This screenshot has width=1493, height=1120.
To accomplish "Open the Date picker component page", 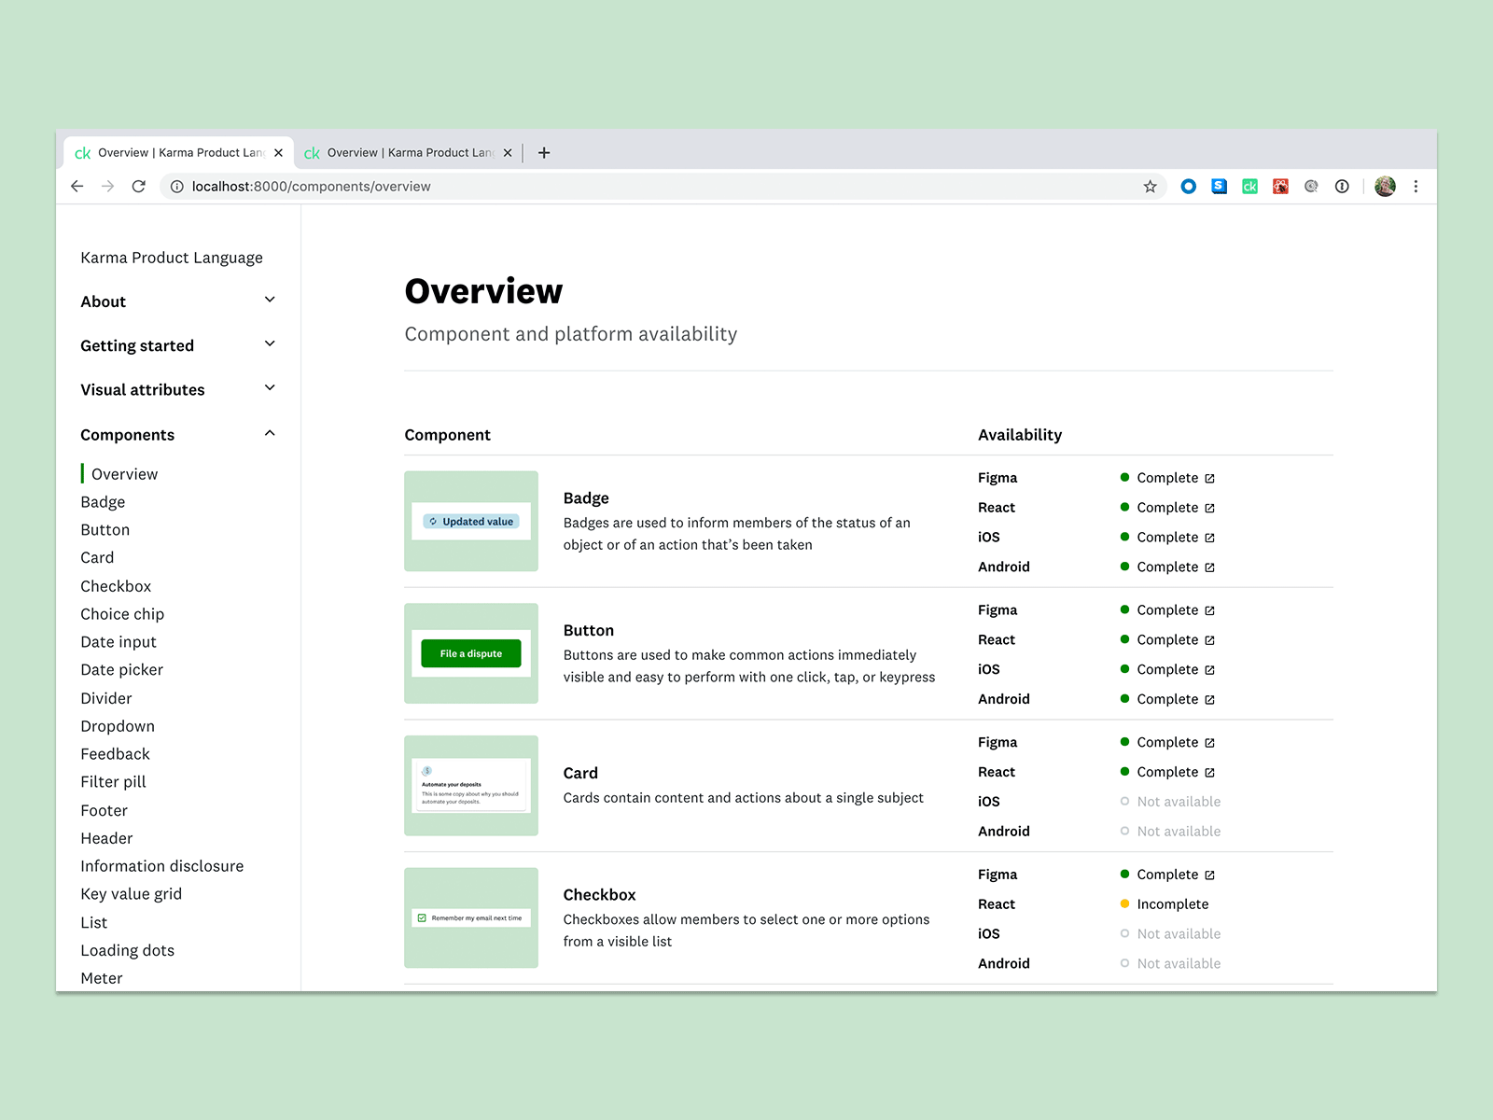I will pyautogui.click(x=121, y=669).
